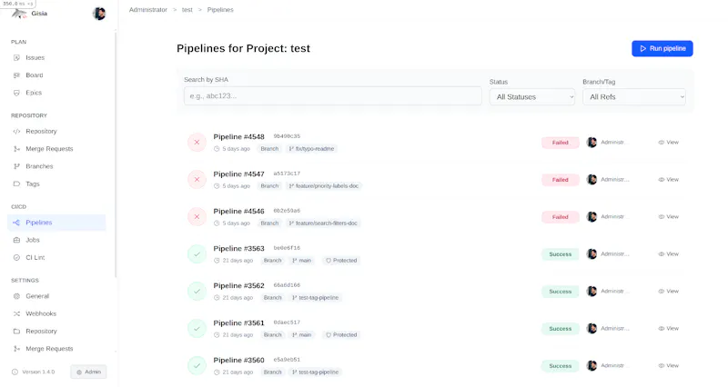Image resolution: width=728 pixels, height=387 pixels.
Task: Click the Board icon in sidebar
Action: coord(16,75)
